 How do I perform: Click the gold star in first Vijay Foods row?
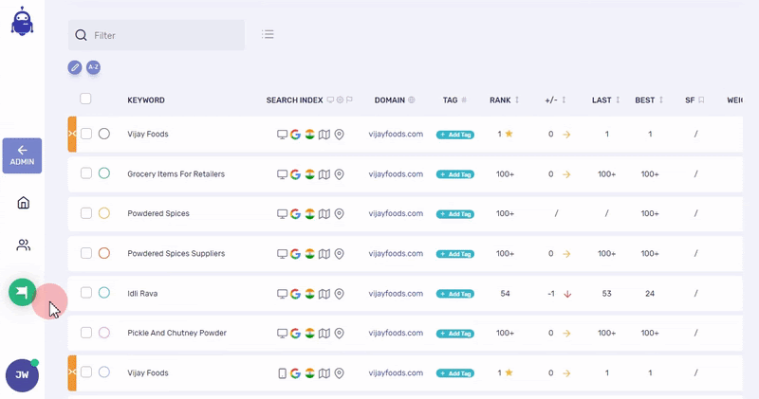509,134
